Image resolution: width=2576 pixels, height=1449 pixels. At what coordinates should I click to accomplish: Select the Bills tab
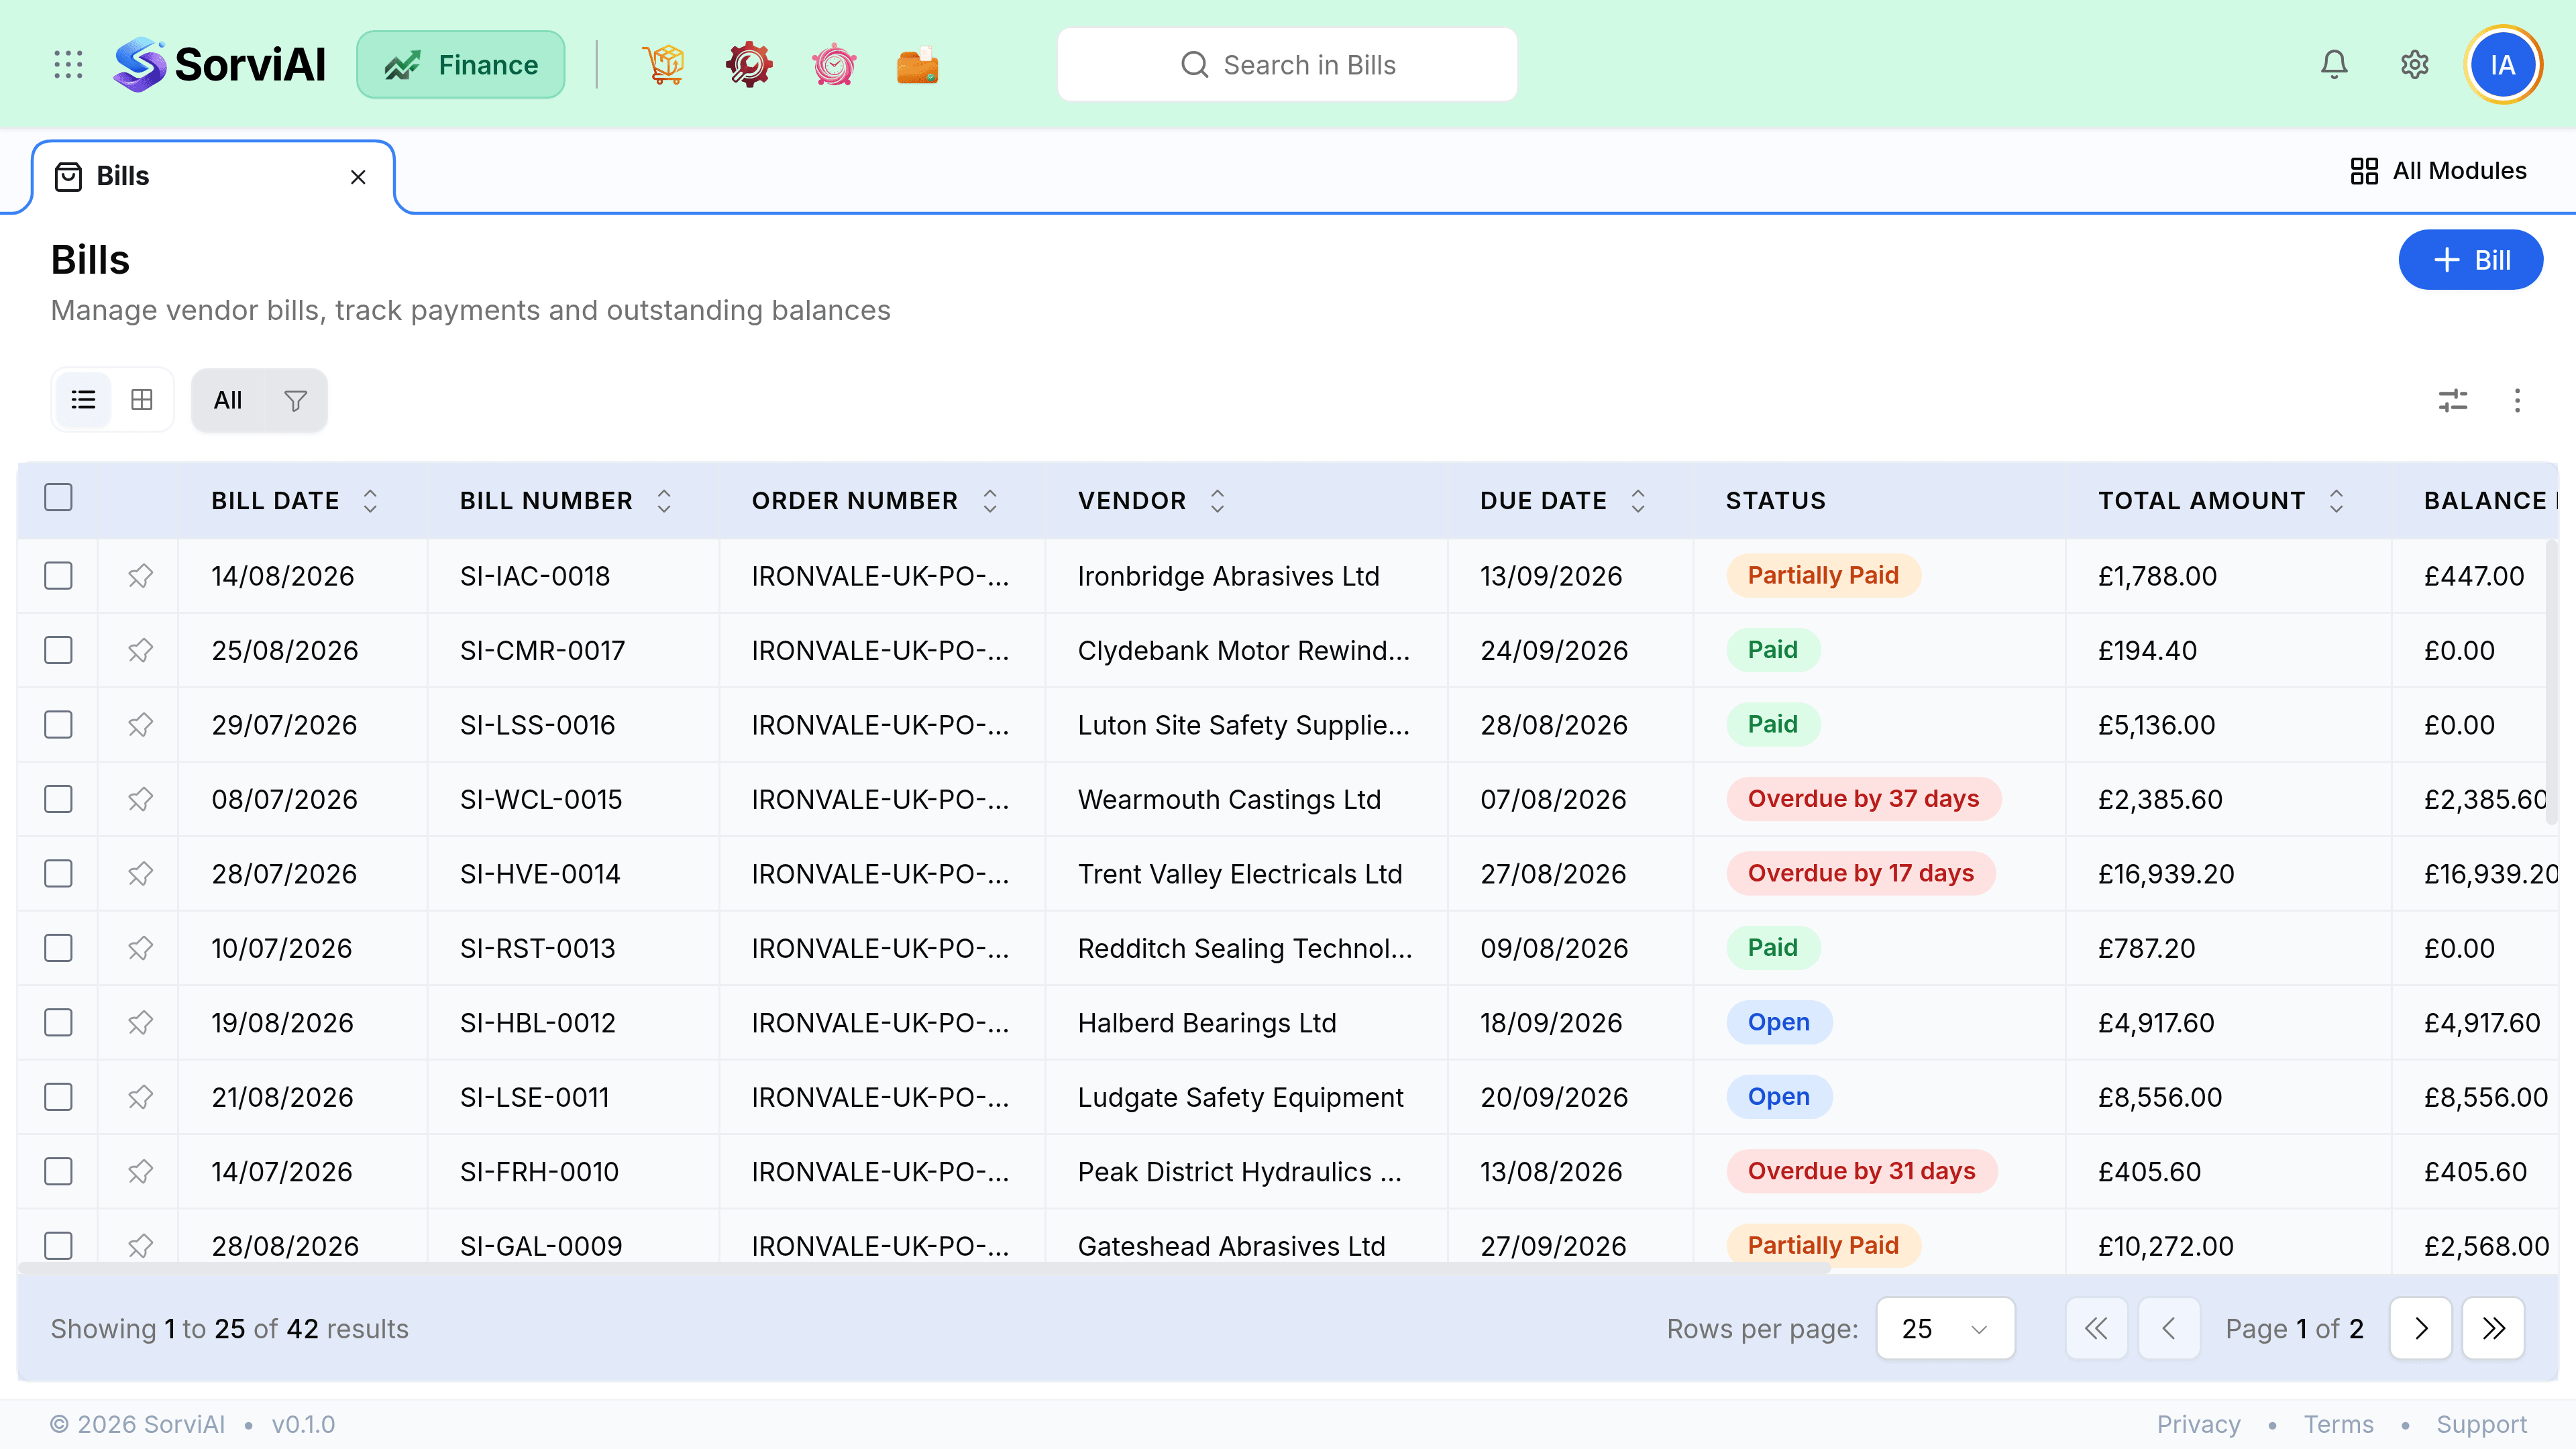[212, 177]
